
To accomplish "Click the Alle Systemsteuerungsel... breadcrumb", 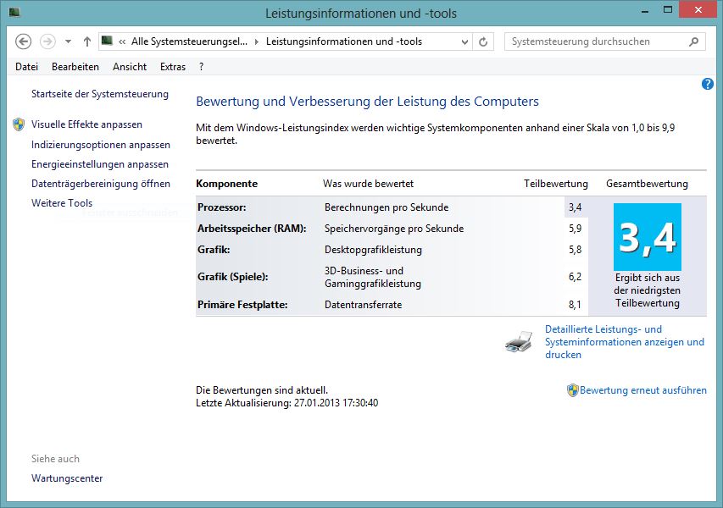I will tap(189, 41).
